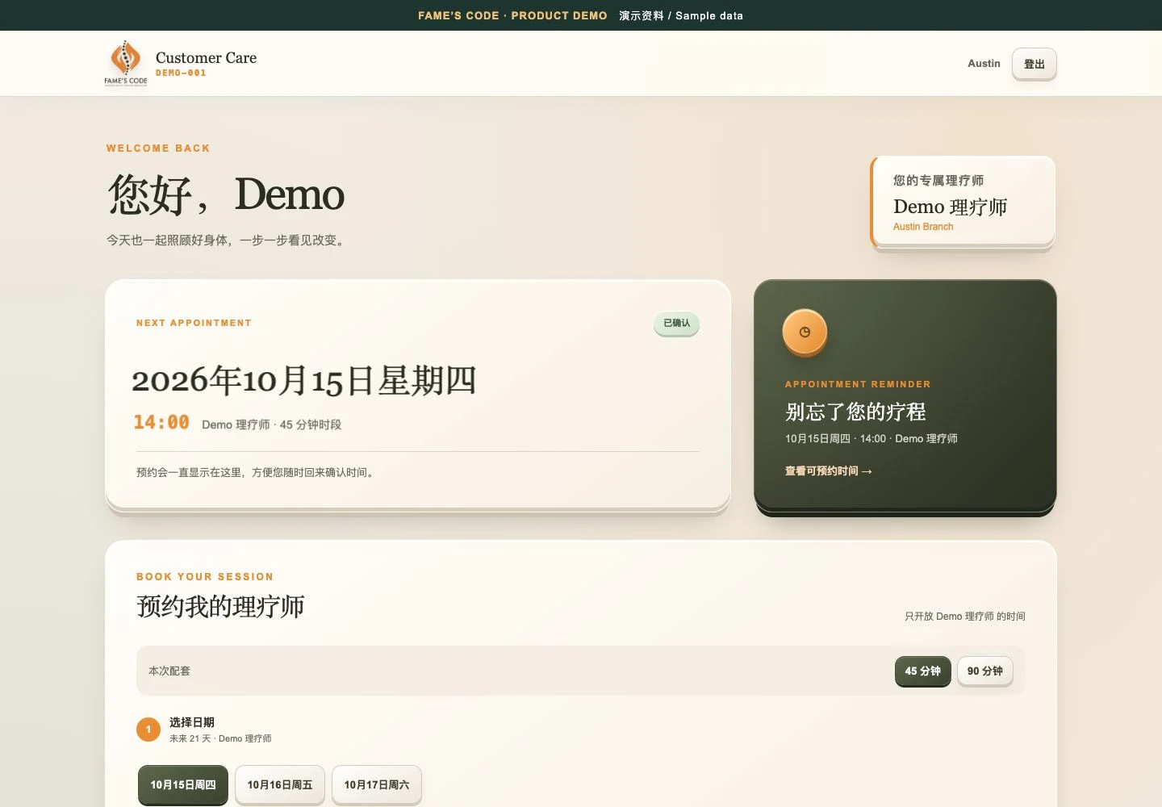This screenshot has height=807, width=1162.
Task: Click the 演示资料 / Sample data banner text
Action: click(681, 15)
